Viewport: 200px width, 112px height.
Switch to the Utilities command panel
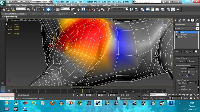click(197, 20)
